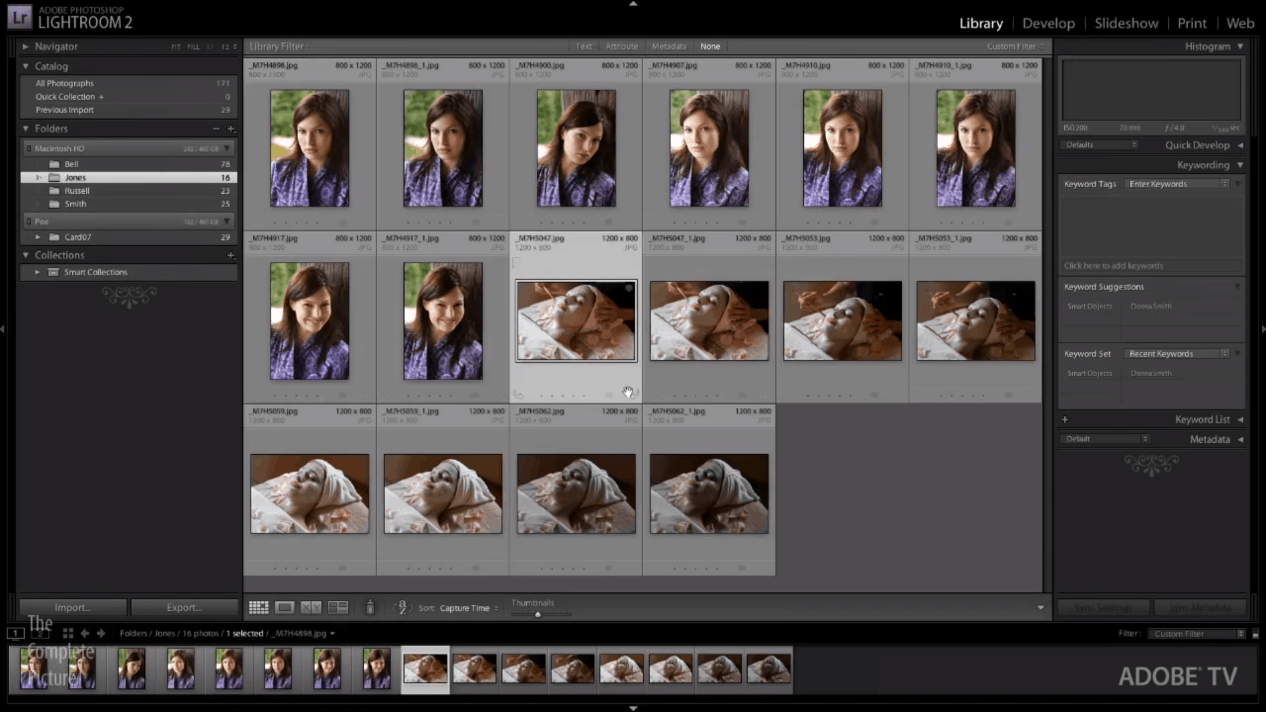Hide the top panel with the top arrow
Screen dimensions: 1266x712
(x=633, y=3)
